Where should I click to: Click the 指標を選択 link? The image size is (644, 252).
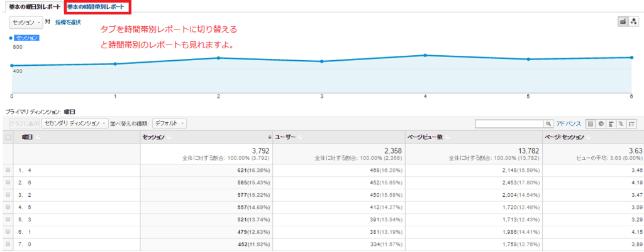68,23
